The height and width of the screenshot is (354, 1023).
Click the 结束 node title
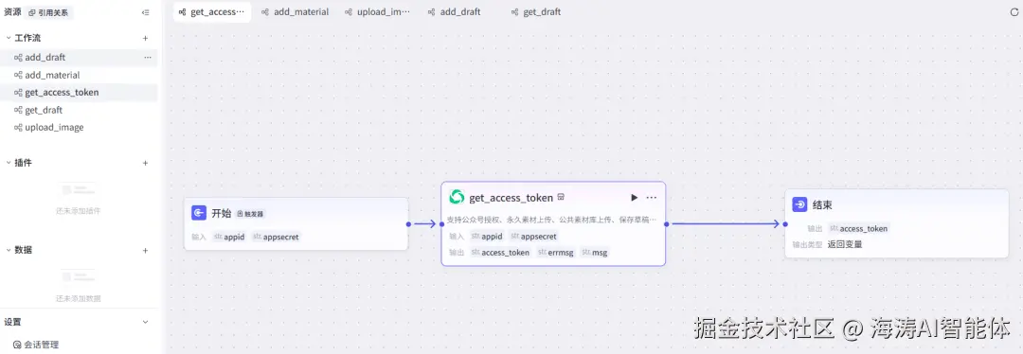(822, 204)
